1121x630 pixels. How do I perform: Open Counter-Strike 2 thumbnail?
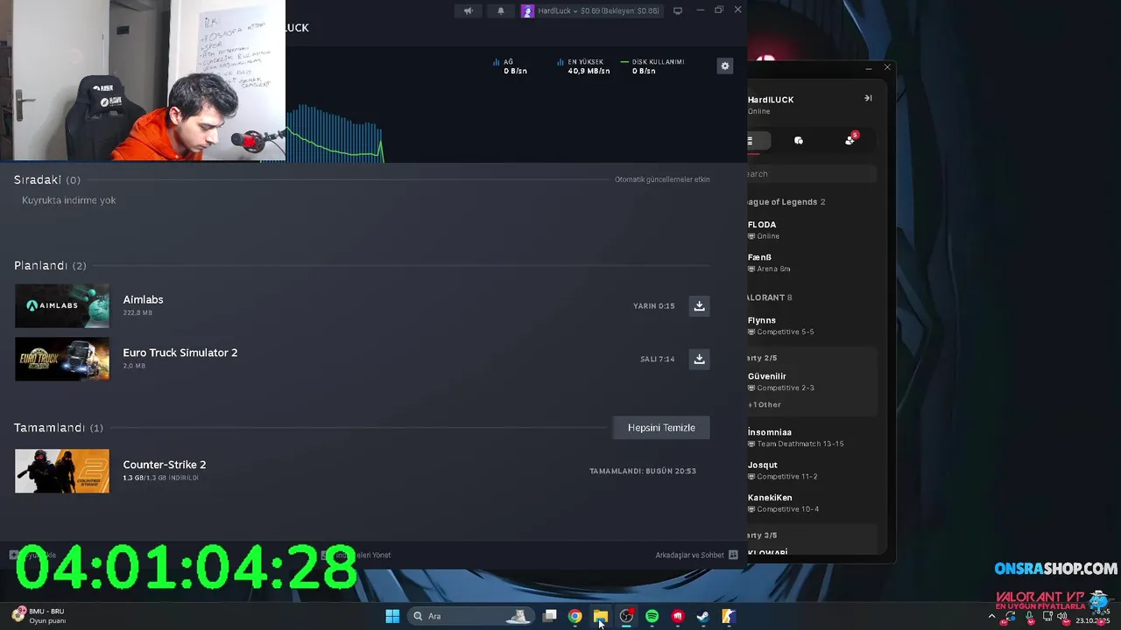tap(62, 471)
